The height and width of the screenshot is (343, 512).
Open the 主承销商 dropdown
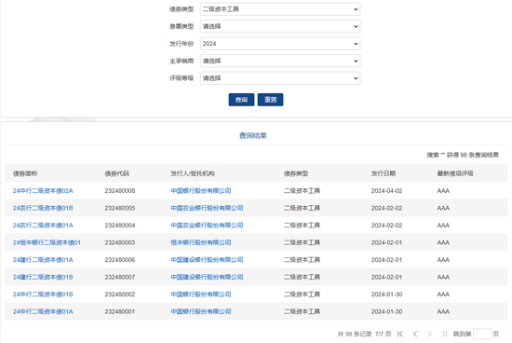(x=280, y=62)
